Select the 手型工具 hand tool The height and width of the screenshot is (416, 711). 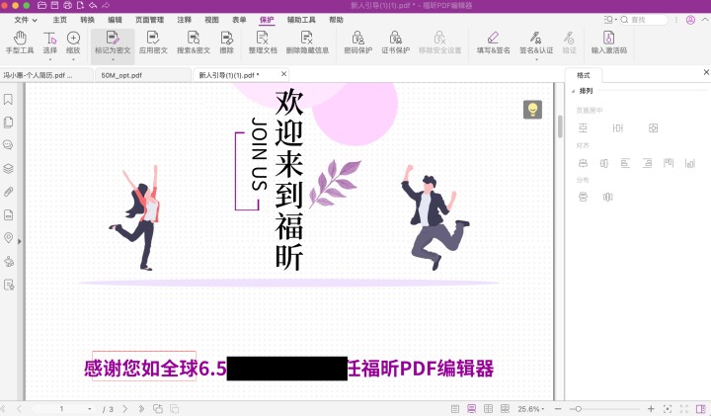[19, 42]
